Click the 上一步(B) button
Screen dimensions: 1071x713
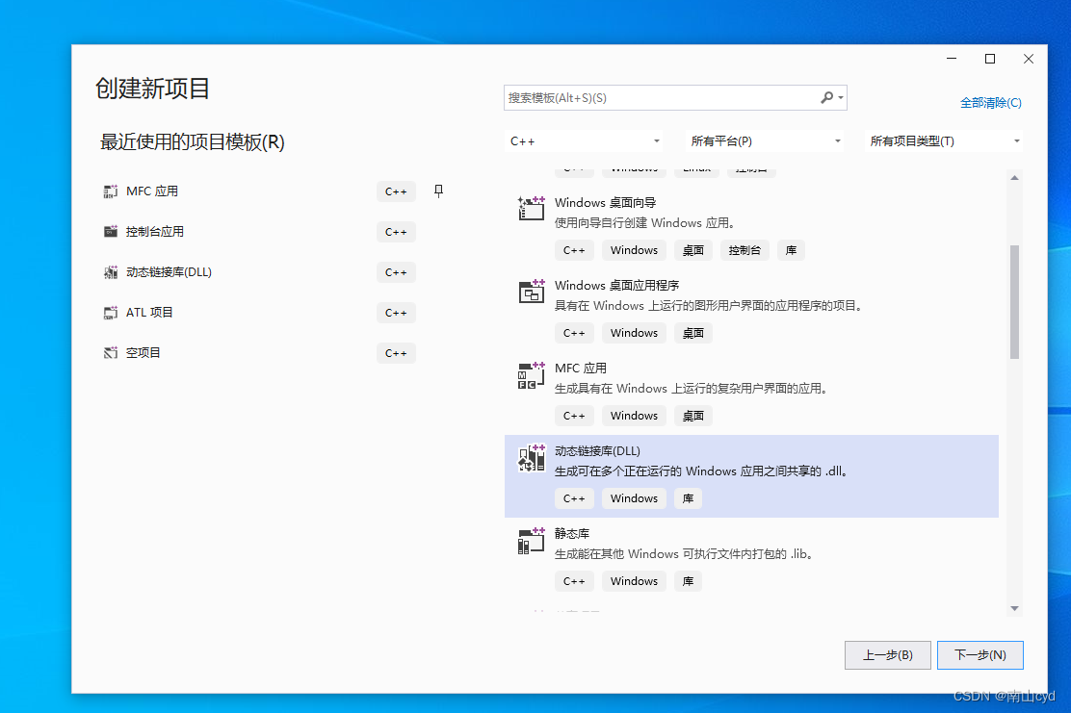click(x=887, y=655)
